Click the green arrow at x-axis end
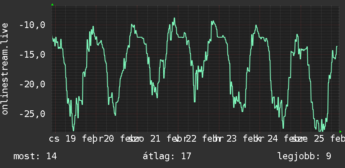The width and height of the screenshot is (345, 168). click(x=340, y=132)
